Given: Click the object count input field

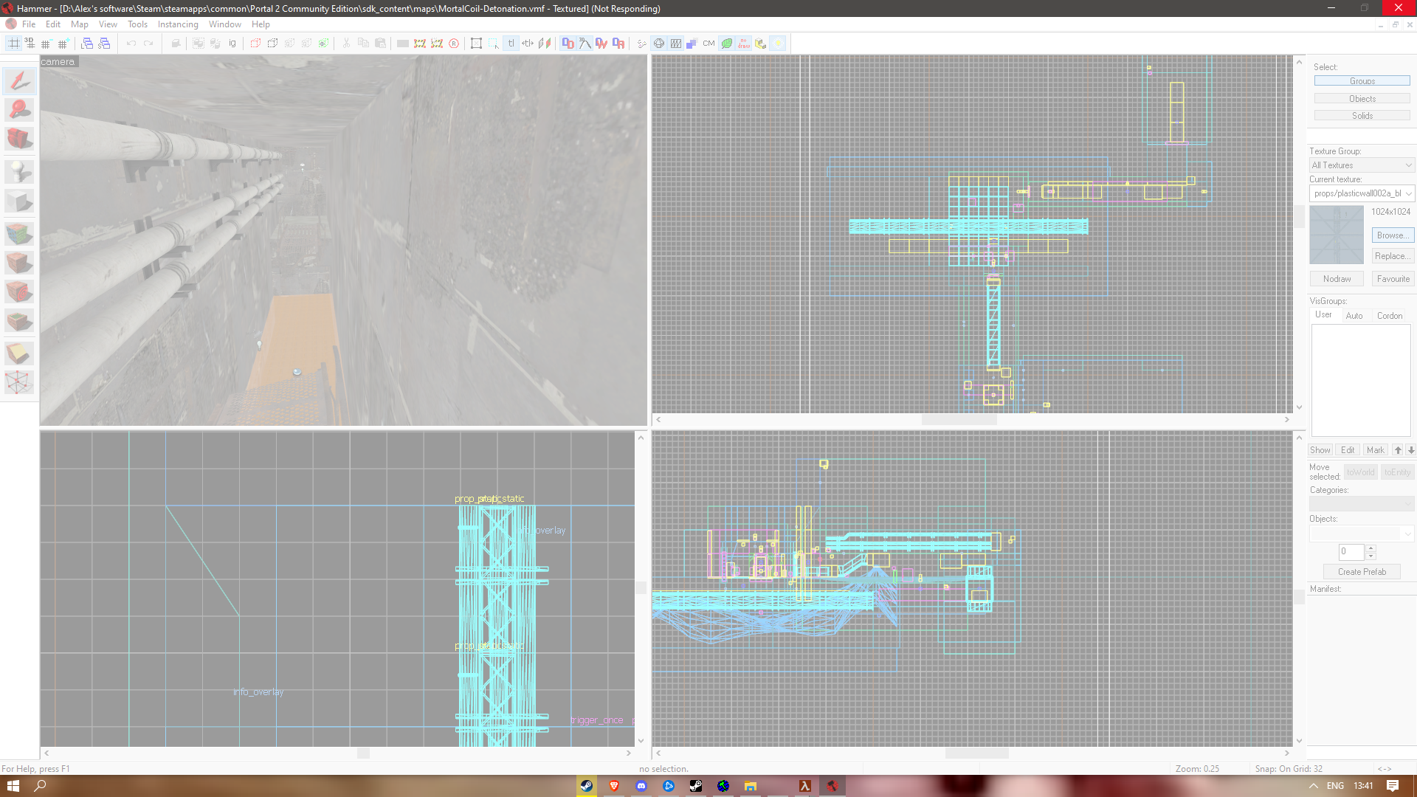Looking at the screenshot, I should pyautogui.click(x=1350, y=551).
